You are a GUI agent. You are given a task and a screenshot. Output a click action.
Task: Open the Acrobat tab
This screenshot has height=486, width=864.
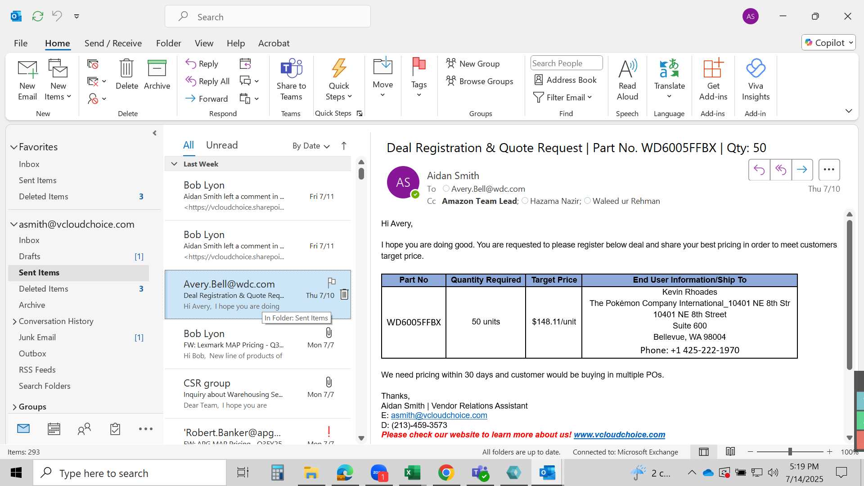pos(274,43)
